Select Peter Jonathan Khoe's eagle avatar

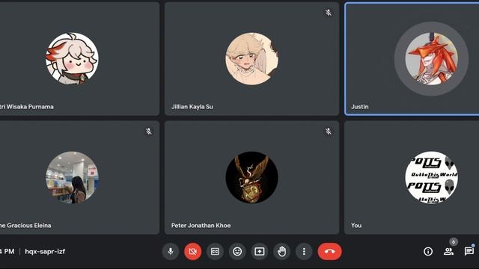pos(251,178)
